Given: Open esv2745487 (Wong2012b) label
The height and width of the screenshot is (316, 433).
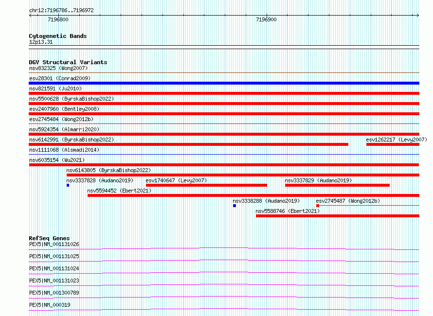Looking at the screenshot, I should point(348,201).
